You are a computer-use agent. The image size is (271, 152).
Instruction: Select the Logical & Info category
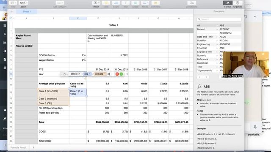coord(207,52)
